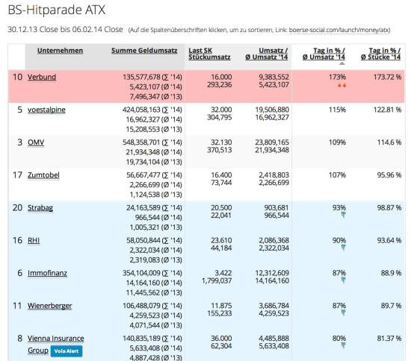Click the 81.37 % value
The image size is (411, 361).
coord(389,339)
